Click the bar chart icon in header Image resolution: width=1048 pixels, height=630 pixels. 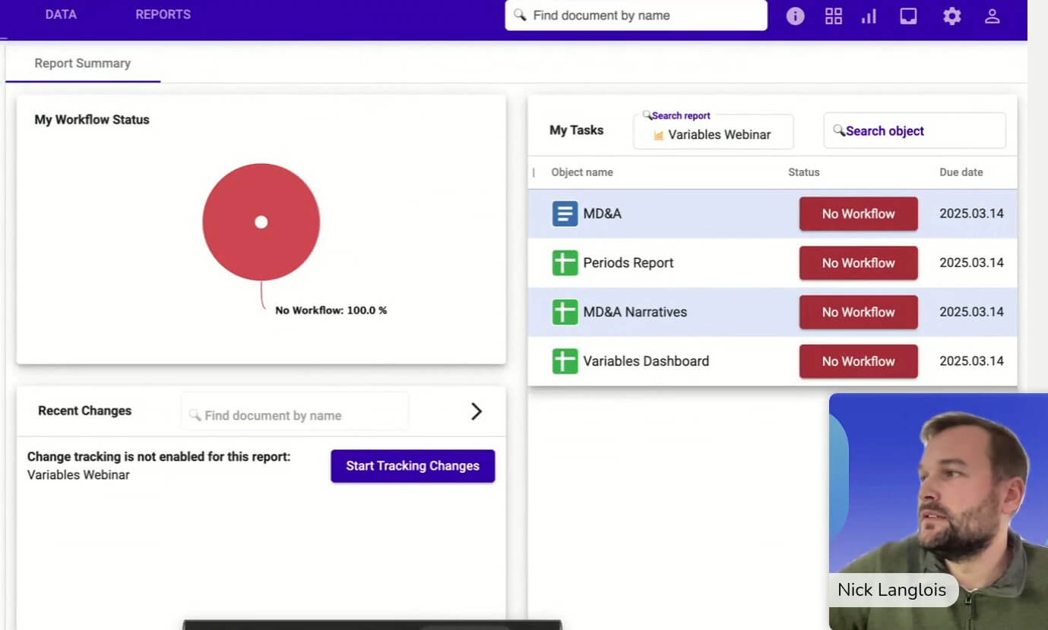tap(869, 16)
